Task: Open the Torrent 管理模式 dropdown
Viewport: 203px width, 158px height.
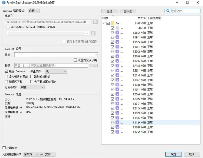Action: (34, 11)
